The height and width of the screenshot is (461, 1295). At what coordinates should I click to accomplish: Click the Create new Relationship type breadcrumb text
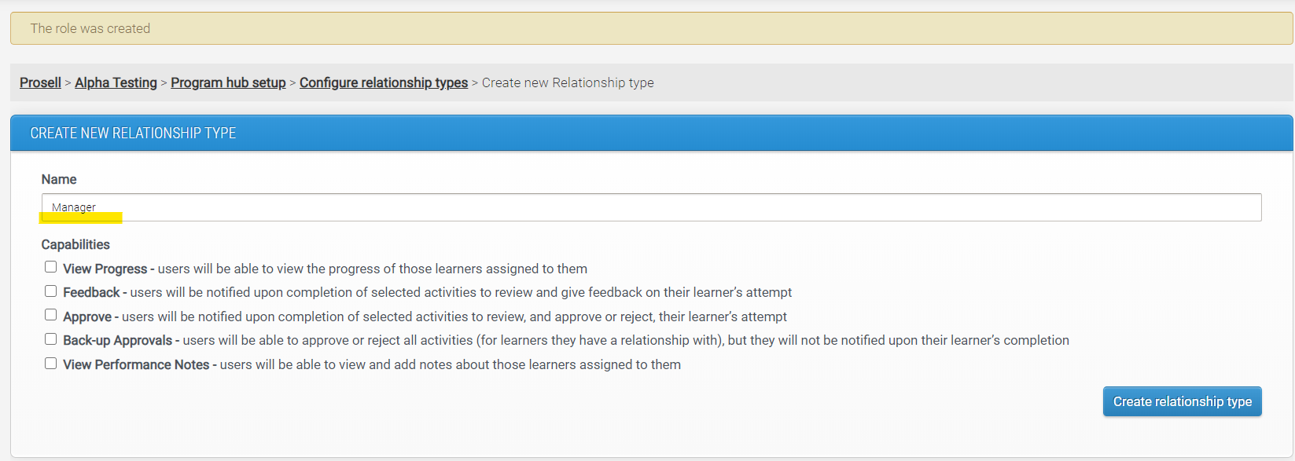(568, 82)
